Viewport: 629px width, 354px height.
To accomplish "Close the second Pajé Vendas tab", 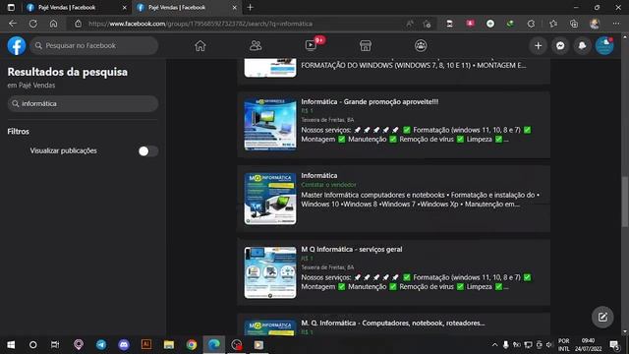I will 235,7.
